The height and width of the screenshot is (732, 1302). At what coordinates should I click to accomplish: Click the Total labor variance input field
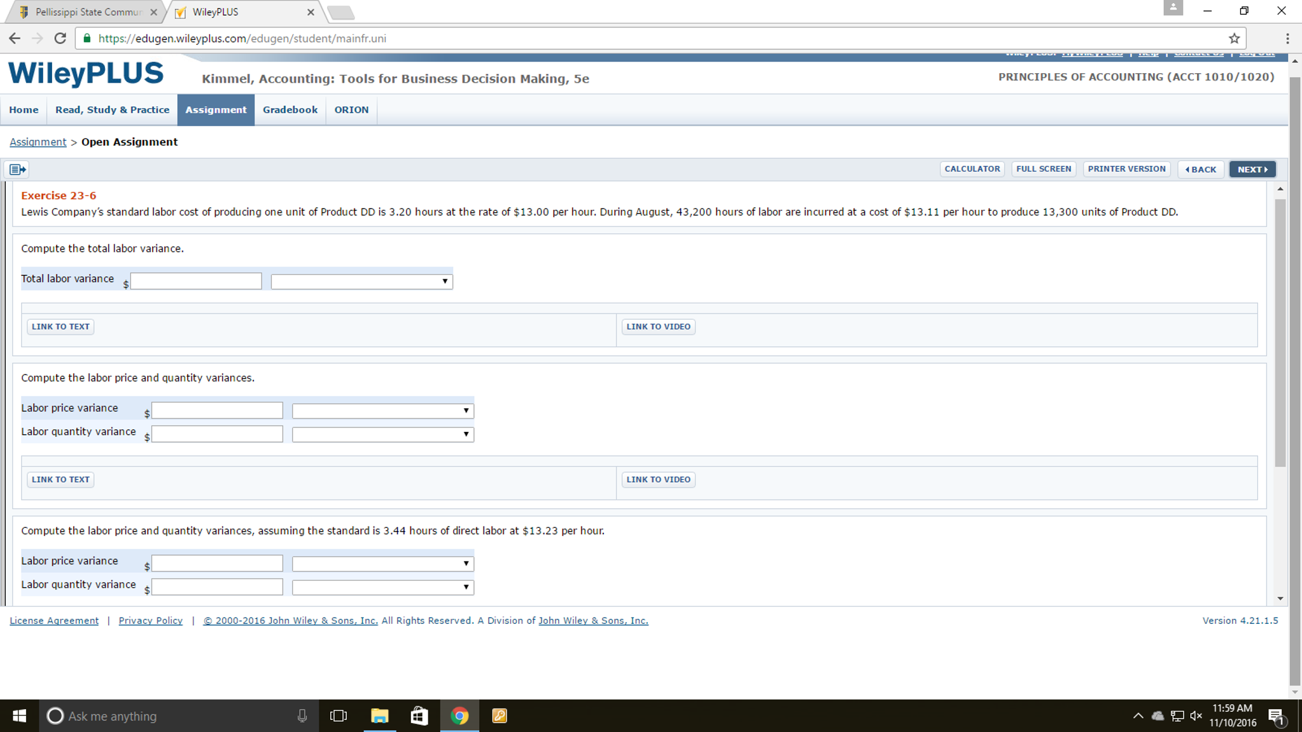pos(196,281)
